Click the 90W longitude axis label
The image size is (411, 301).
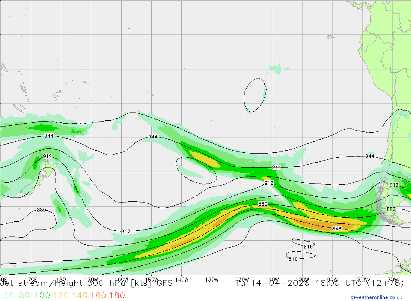(332, 280)
